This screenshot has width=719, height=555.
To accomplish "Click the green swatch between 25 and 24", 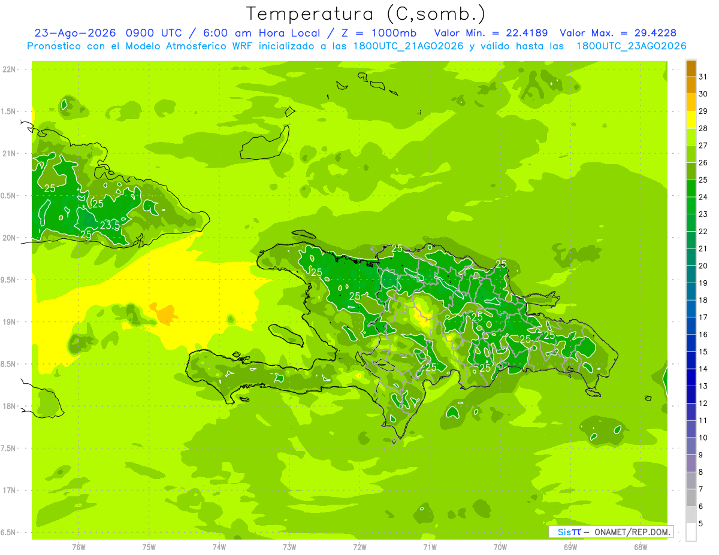I will [691, 188].
